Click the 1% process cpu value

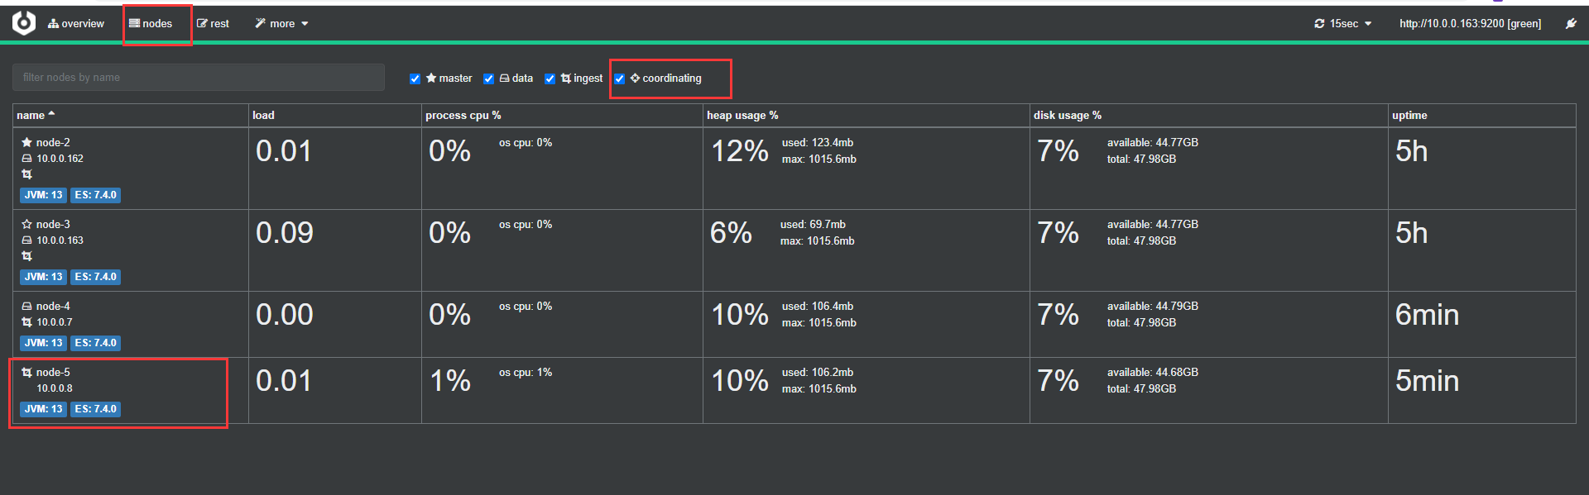[450, 381]
